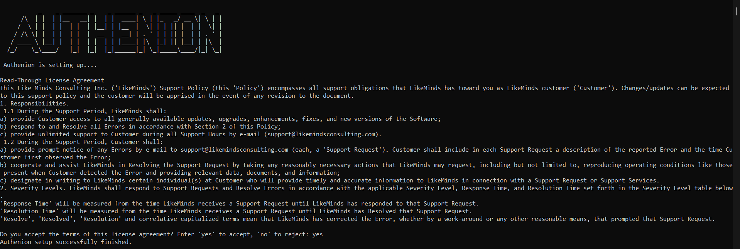Image resolution: width=740 pixels, height=249 pixels.
Task: Click support@likemindsconsulting.com in section 1.1 c)
Action: [321, 134]
